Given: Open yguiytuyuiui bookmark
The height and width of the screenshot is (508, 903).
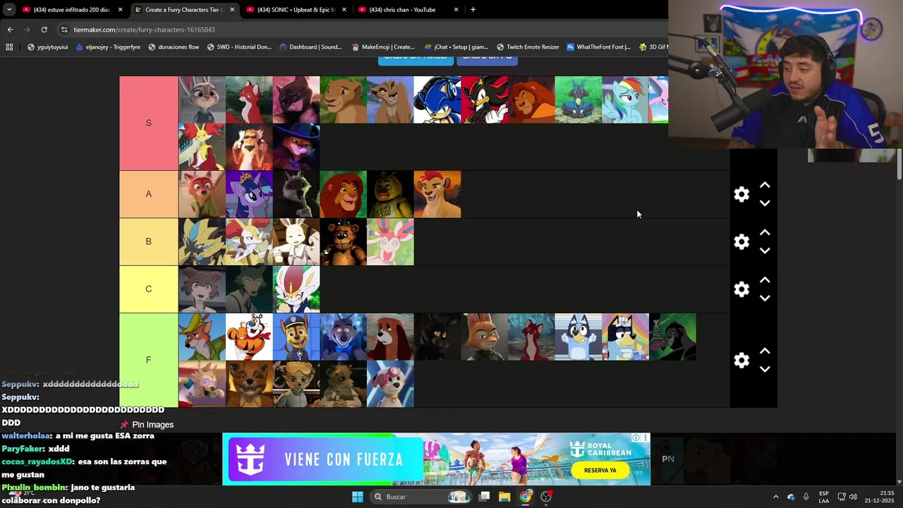Looking at the screenshot, I should coord(47,47).
